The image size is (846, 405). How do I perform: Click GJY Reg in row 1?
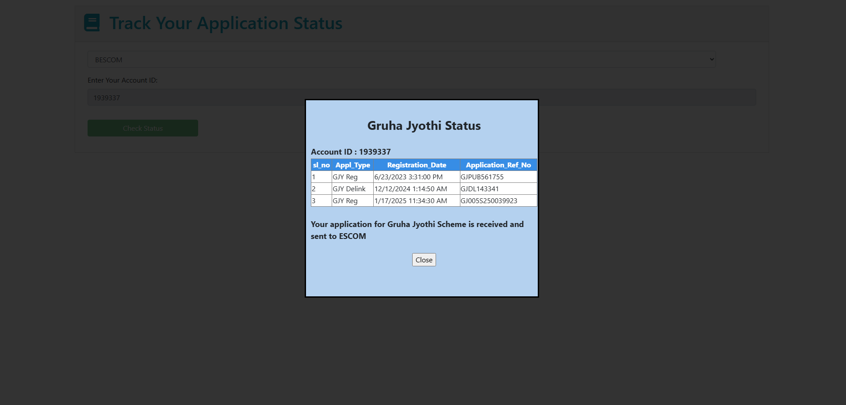click(345, 177)
